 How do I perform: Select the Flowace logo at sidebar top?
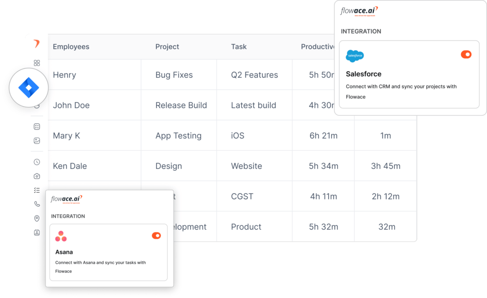37,43
